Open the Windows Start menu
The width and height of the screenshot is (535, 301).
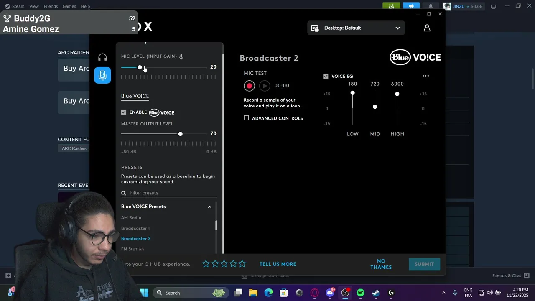click(x=144, y=293)
